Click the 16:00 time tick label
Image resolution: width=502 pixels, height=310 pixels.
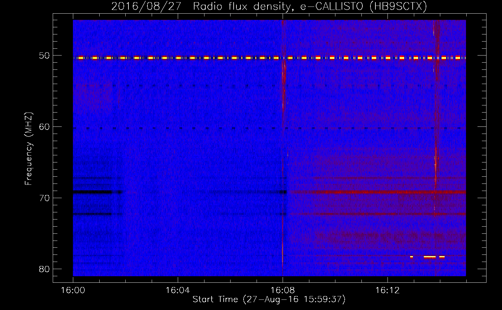coord(73,290)
